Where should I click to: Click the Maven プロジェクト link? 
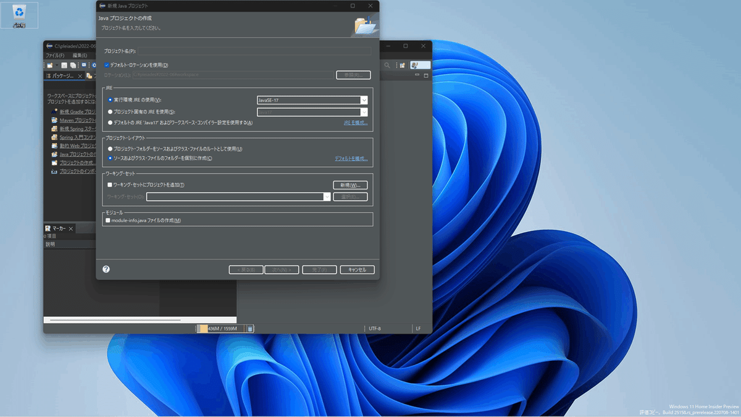point(77,120)
